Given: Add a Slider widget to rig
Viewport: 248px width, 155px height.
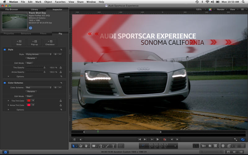Looking at the screenshot, I should pyautogui.click(x=19, y=42).
